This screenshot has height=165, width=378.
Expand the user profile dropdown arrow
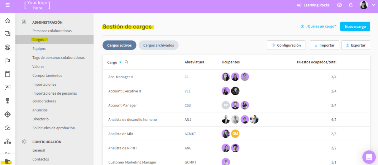[373, 5]
